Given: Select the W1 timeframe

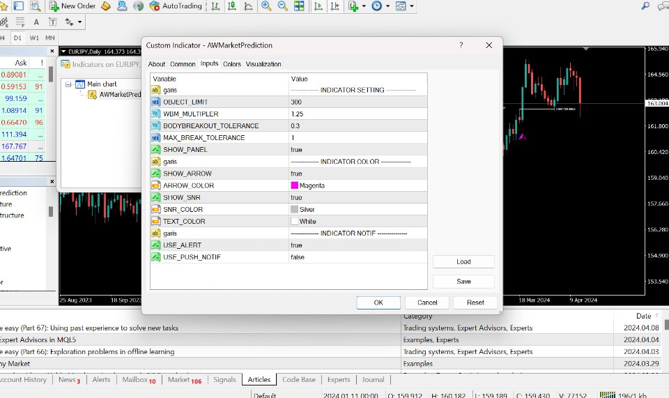Looking at the screenshot, I should (x=34, y=38).
